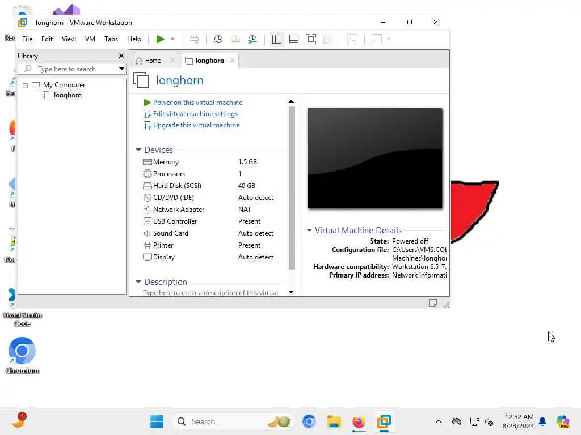Click the library search field

[68, 69]
